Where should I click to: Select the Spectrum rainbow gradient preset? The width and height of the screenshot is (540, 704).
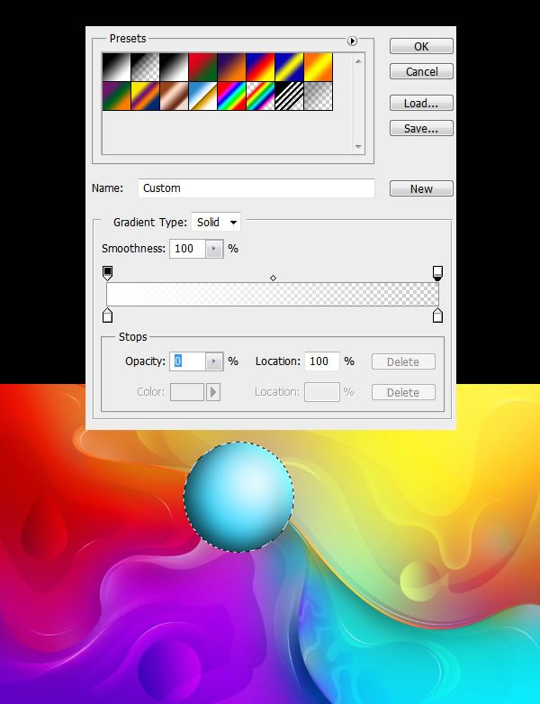tap(231, 96)
